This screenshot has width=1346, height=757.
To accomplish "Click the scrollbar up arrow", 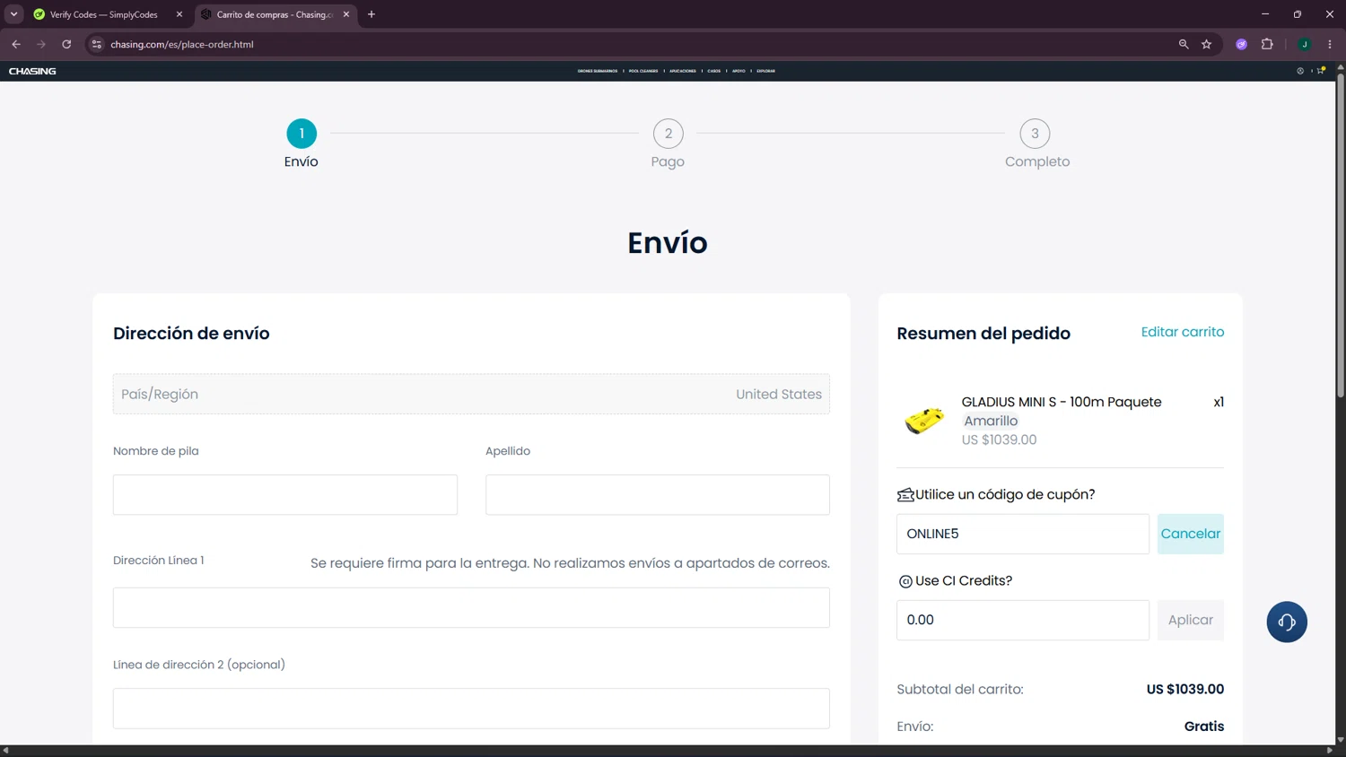I will tap(1341, 67).
